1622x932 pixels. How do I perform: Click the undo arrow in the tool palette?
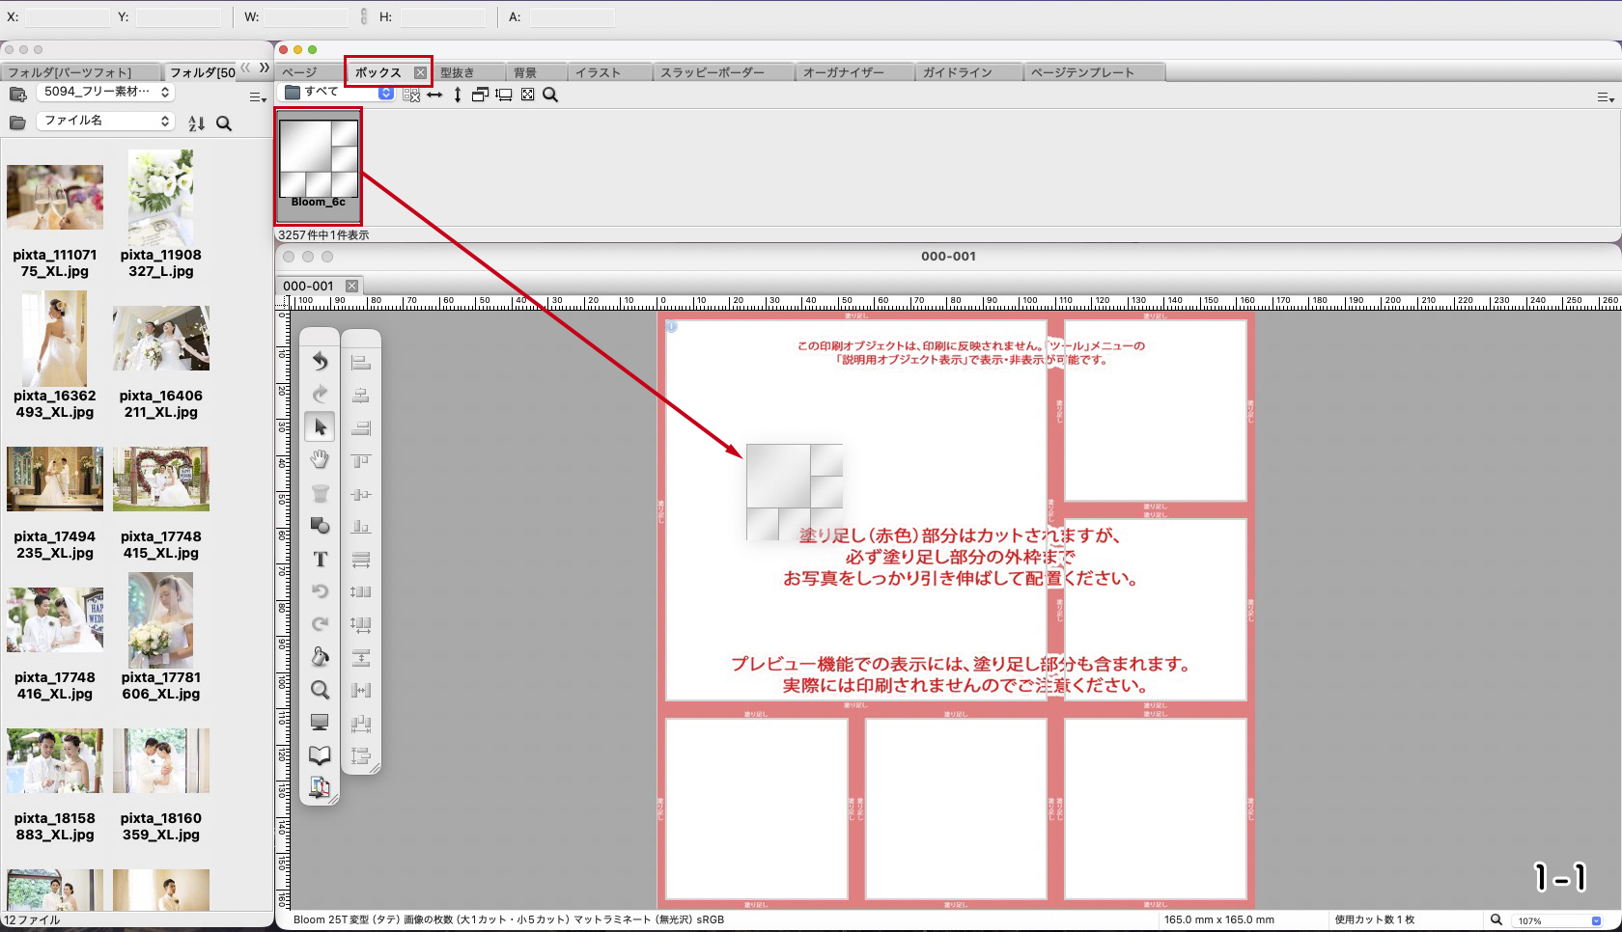(x=320, y=361)
